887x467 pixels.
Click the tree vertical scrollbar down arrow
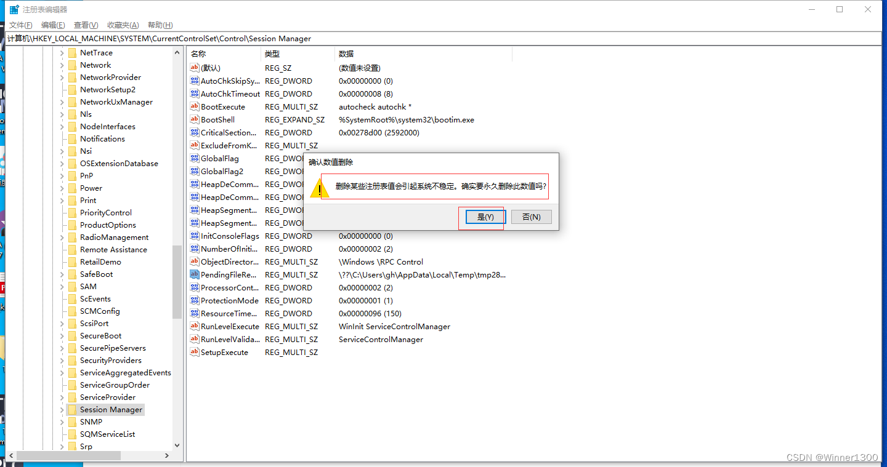pos(177,445)
